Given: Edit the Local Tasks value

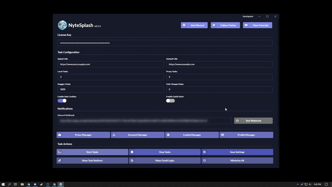Looking at the screenshot, I should tap(111, 77).
